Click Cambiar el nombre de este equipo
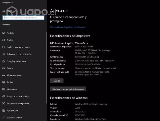The height and width of the screenshot is (121, 160). click(x=68, y=89)
